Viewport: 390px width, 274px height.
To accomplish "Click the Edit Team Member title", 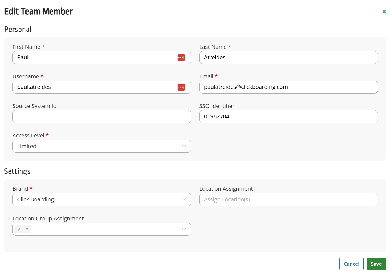I will click(38, 11).
